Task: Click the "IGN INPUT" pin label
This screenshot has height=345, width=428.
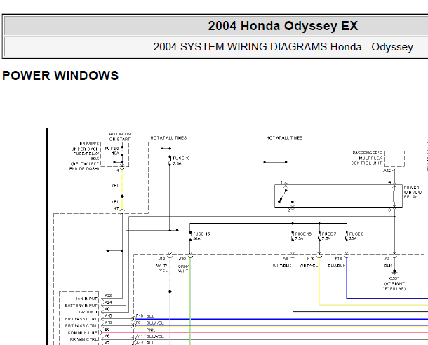Action: 86,299
